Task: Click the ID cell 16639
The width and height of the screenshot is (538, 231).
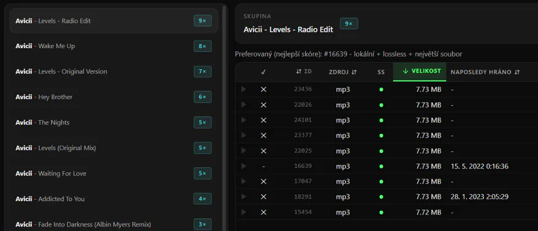Action: click(x=303, y=166)
